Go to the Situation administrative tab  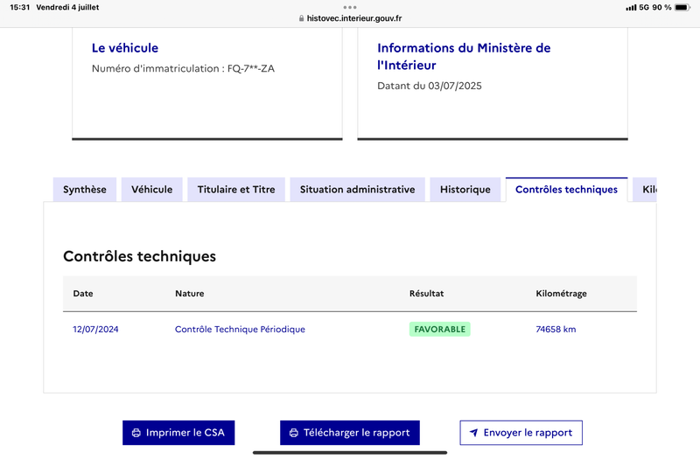coord(357,190)
